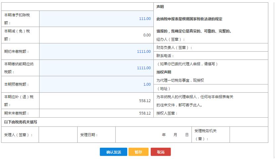
Task: Click the 以下由税务机关填写 section header
Action: point(21,122)
